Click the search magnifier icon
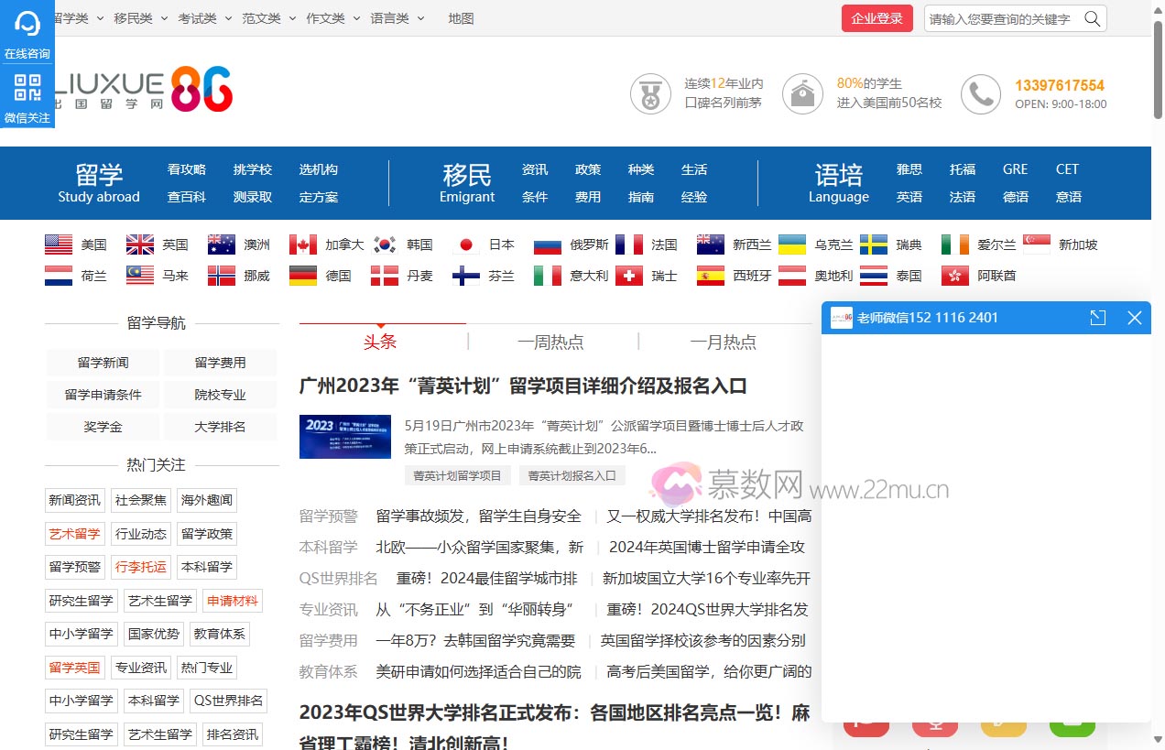The height and width of the screenshot is (750, 1165). coord(1092,18)
